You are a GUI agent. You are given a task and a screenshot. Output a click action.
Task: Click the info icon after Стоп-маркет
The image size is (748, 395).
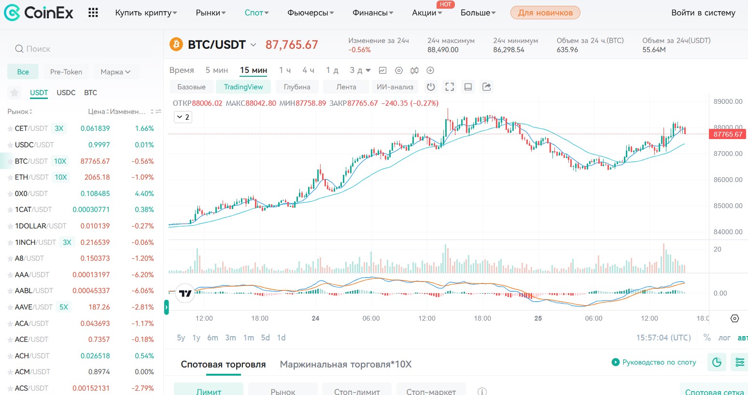tap(482, 392)
